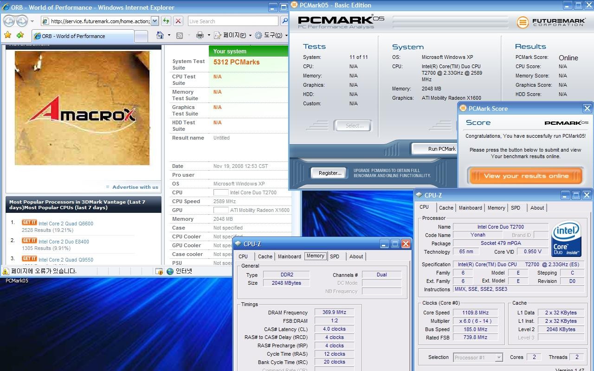Click page error warning icon in status bar
The width and height of the screenshot is (594, 371).
coord(6,271)
